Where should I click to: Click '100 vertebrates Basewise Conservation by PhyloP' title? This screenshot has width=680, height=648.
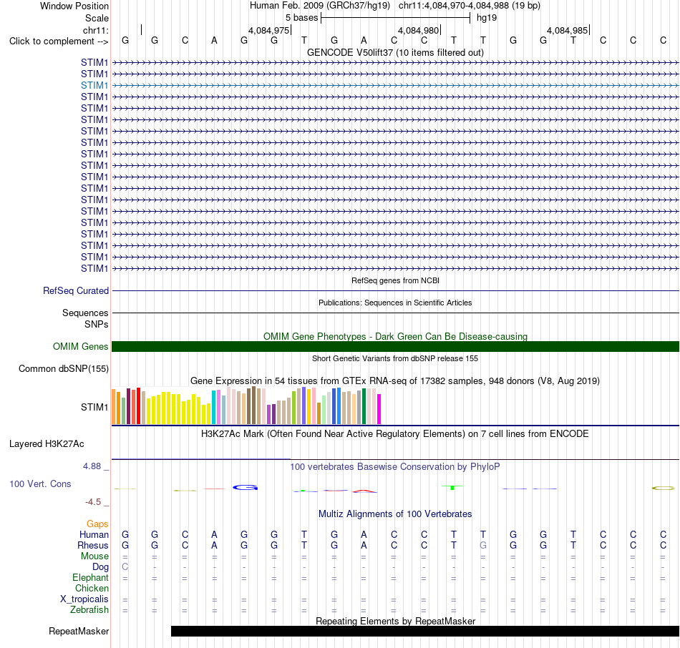[395, 467]
